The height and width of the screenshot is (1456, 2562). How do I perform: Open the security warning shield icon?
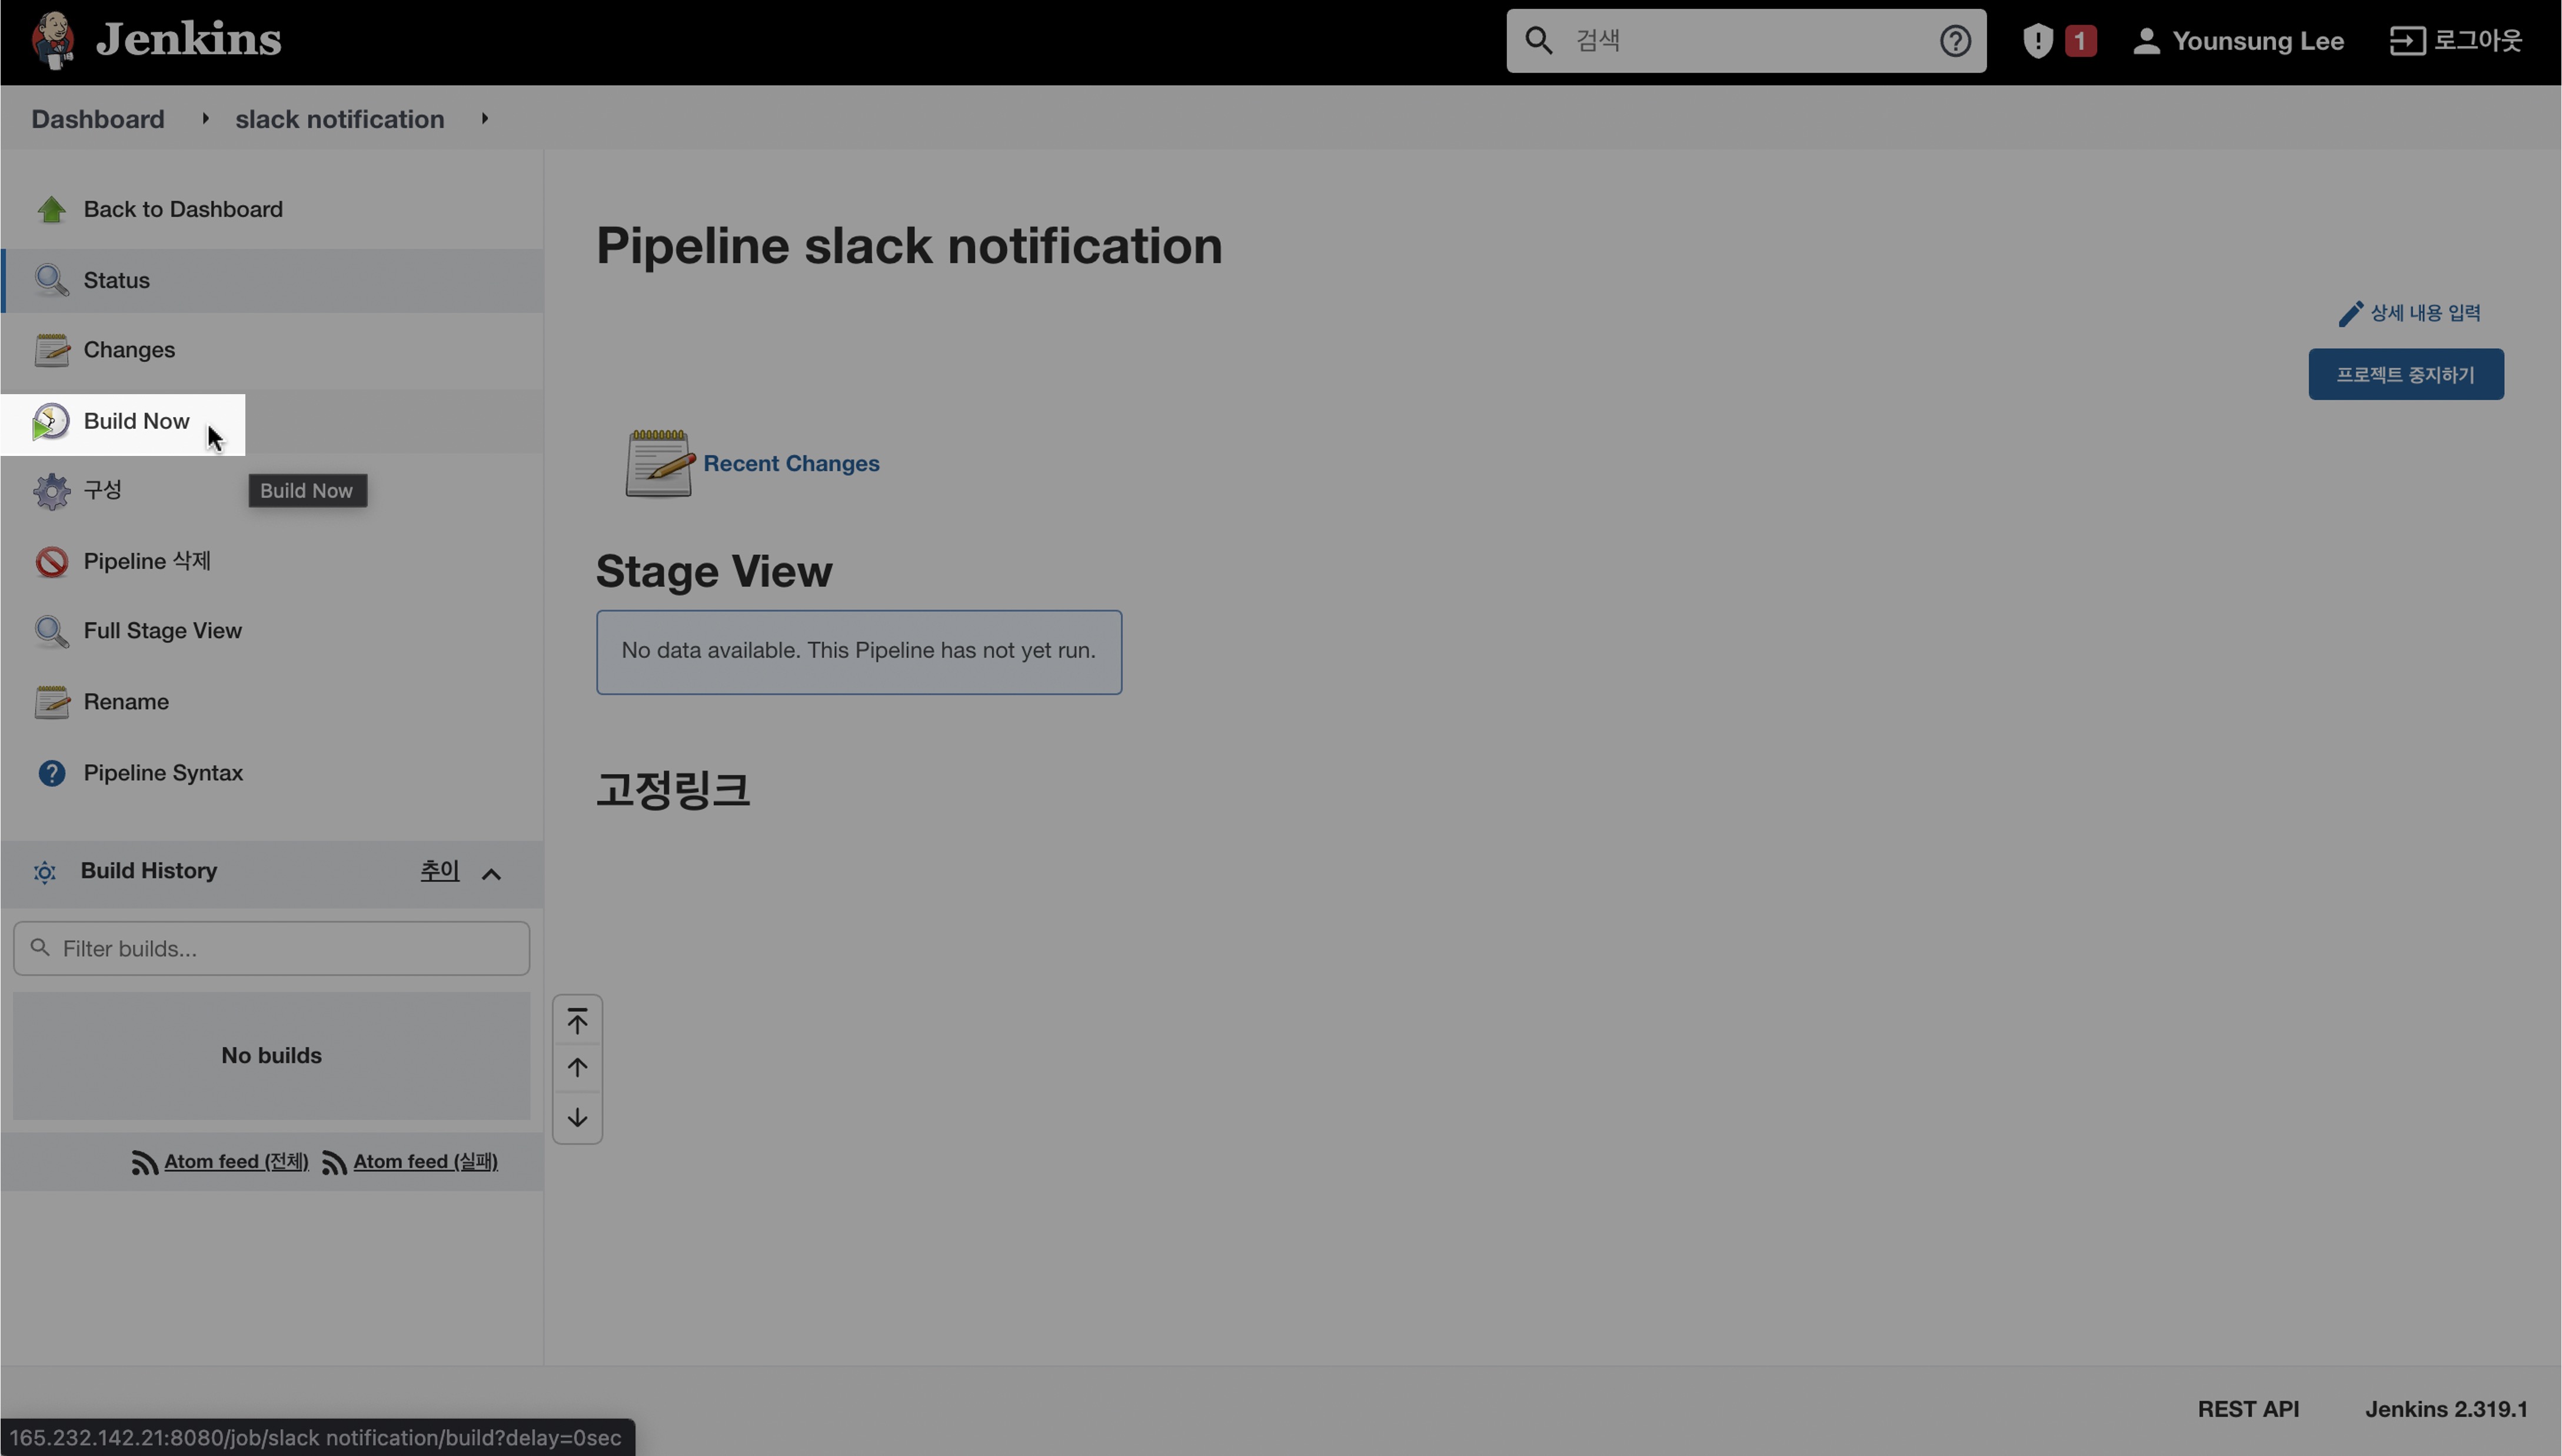(2037, 41)
